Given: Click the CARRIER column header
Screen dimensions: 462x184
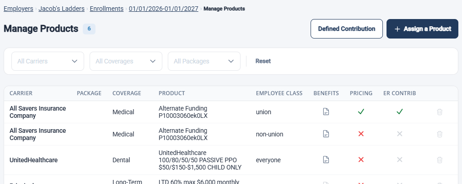Looking at the screenshot, I should pyautogui.click(x=21, y=93).
